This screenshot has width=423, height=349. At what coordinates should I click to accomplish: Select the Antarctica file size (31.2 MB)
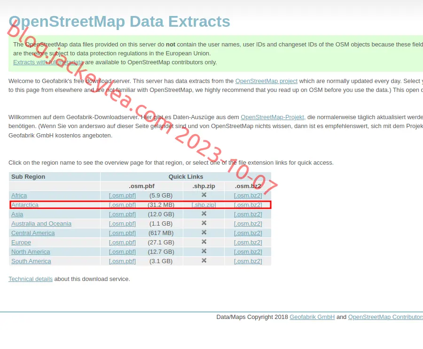click(x=161, y=205)
